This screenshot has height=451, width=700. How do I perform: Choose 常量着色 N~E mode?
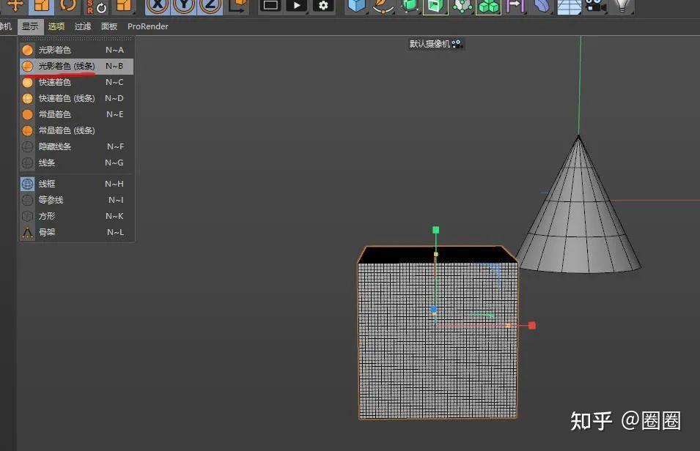(76, 114)
